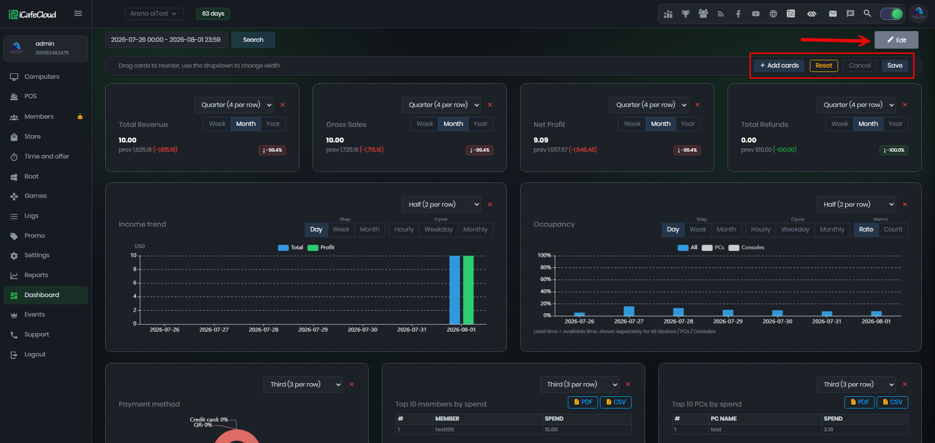Open the chat message icon

[x=850, y=14]
